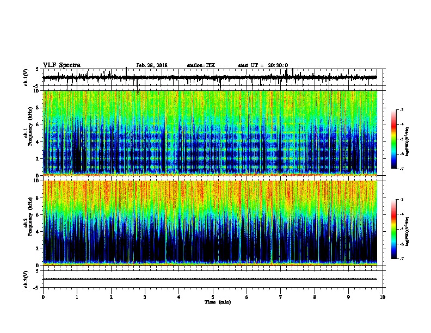
Task: Click the time-axis end tick label "10"
Action: pyautogui.click(x=383, y=297)
